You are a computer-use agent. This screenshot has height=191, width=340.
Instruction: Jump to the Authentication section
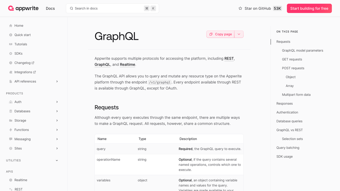[287, 112]
